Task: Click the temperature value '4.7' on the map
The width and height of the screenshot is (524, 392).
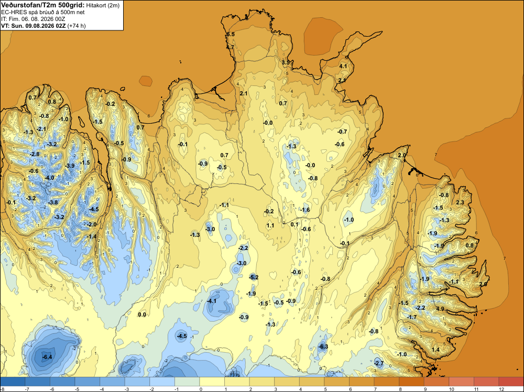Action: tap(230, 47)
